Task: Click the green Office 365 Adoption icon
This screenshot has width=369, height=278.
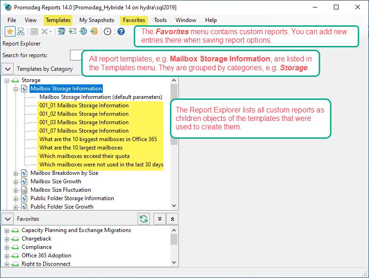Action: (x=15, y=256)
